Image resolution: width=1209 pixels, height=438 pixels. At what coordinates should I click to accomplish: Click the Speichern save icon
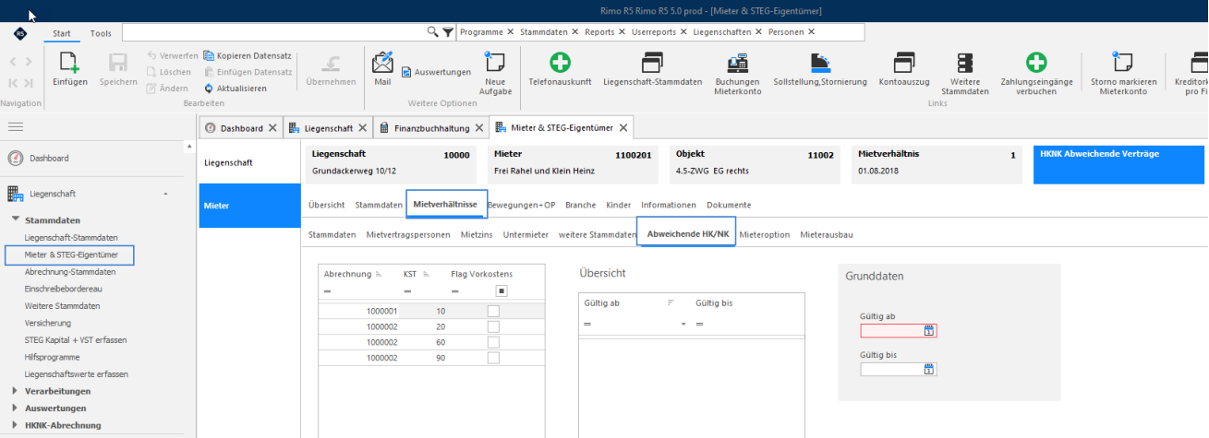coord(118,64)
